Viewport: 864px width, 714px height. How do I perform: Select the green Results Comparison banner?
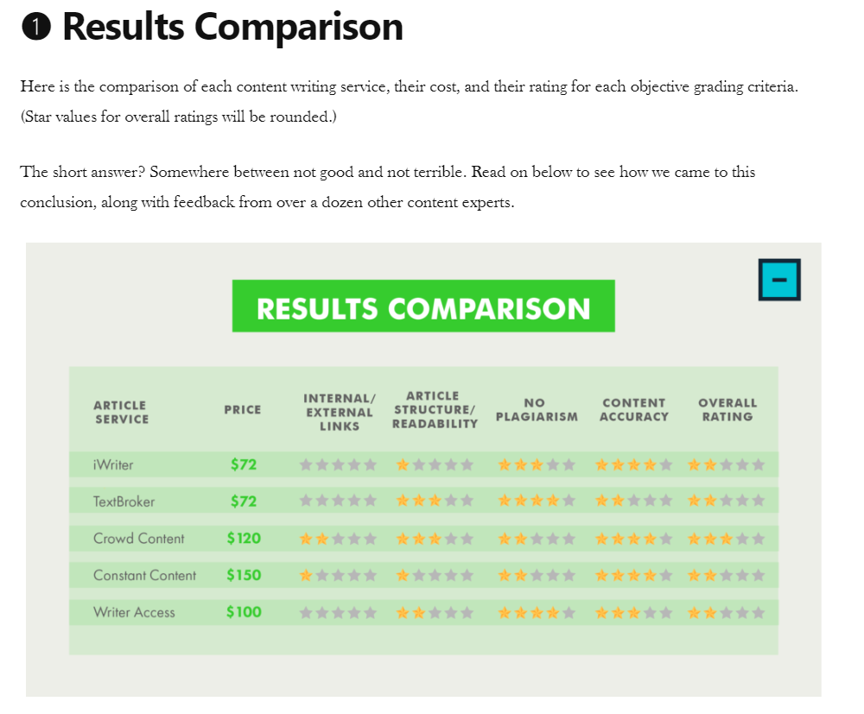tap(422, 305)
